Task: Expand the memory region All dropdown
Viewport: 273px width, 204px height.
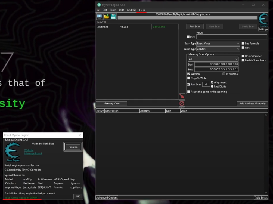Action: 213,59
